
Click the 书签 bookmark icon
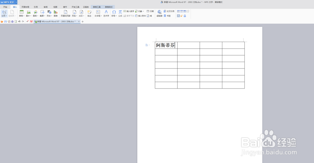click(165, 16)
